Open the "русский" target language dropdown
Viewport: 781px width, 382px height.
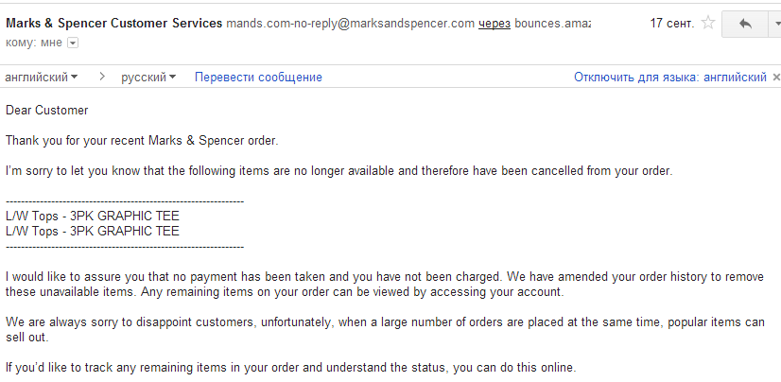click(x=148, y=77)
